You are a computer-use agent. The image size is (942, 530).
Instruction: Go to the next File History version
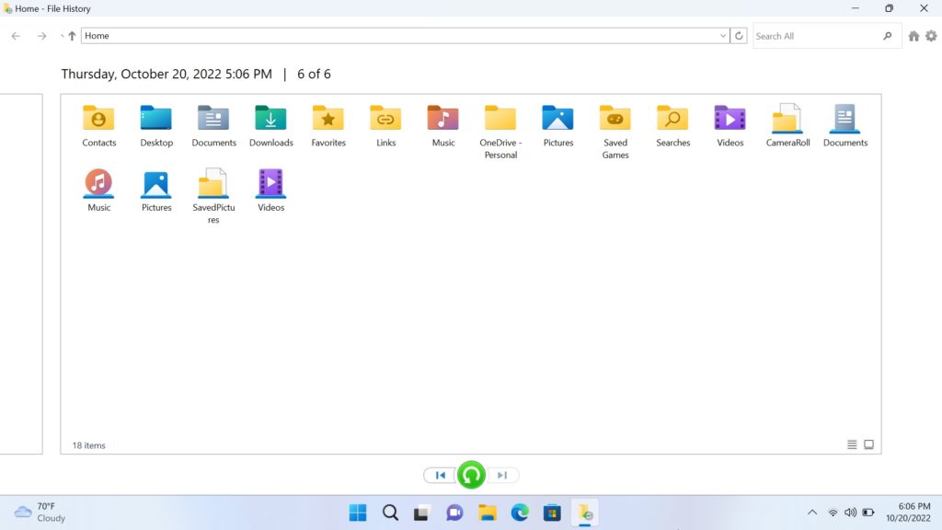coord(503,474)
